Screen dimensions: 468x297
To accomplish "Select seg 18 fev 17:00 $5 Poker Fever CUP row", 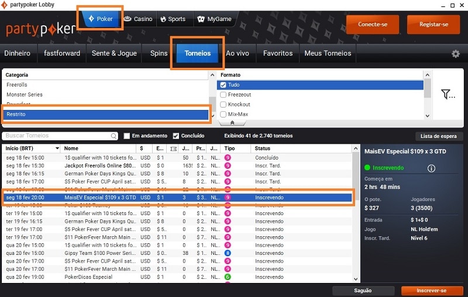I will point(178,182).
